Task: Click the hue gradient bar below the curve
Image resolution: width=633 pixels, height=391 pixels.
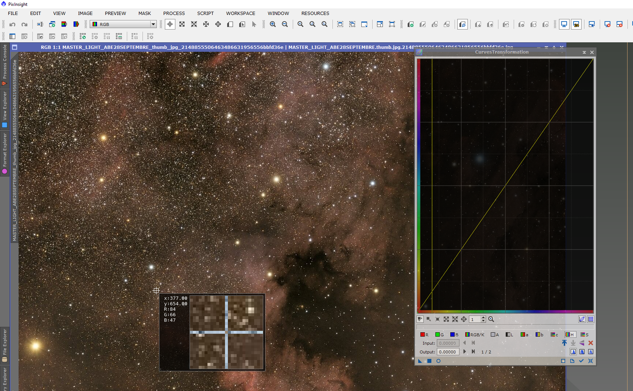Action: [x=505, y=312]
